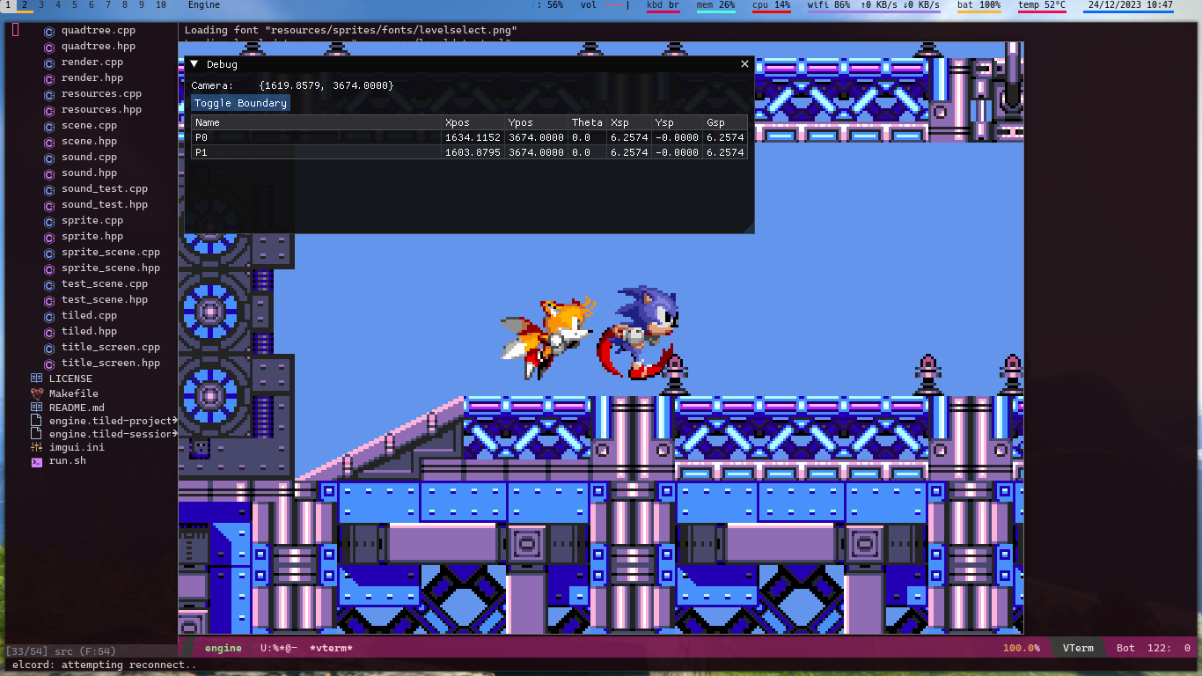Open test_scene.cpp in the file tree
The image size is (1202, 676).
click(x=105, y=284)
